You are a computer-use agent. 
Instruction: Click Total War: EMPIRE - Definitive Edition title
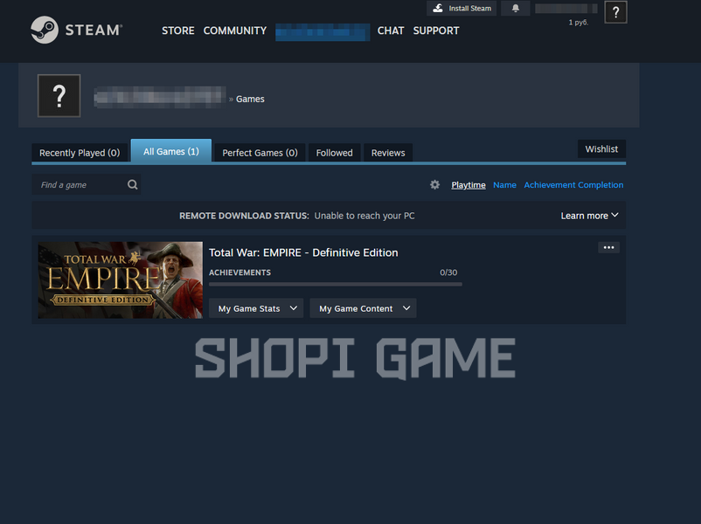(303, 253)
